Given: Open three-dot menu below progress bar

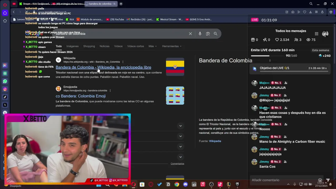Looking at the screenshot, I should (x=270, y=61).
